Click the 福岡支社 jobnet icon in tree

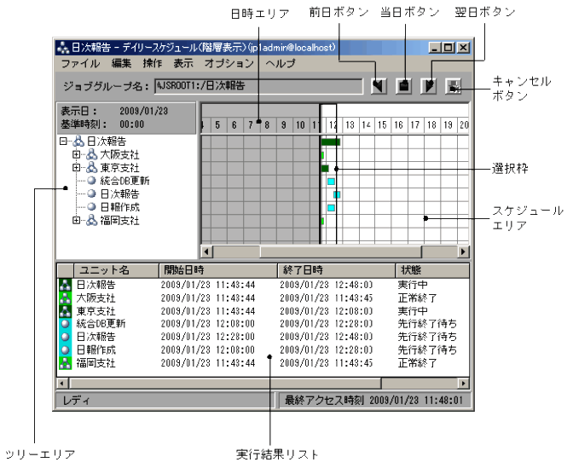pos(92,220)
